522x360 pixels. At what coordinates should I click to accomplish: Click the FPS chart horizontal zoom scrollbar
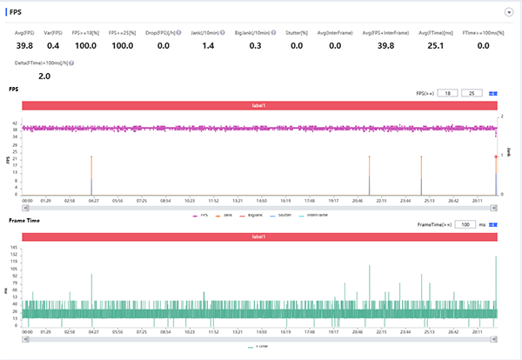coord(258,207)
